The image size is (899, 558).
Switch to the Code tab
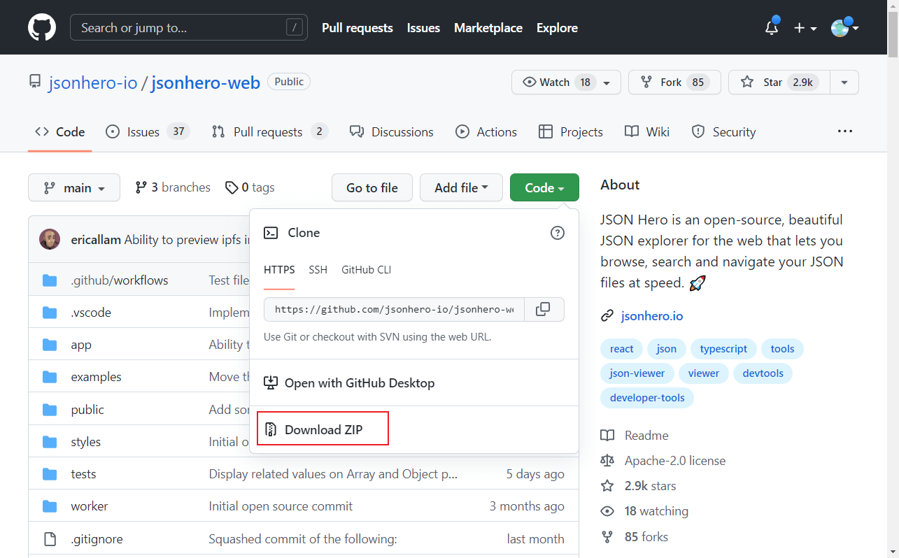60,131
